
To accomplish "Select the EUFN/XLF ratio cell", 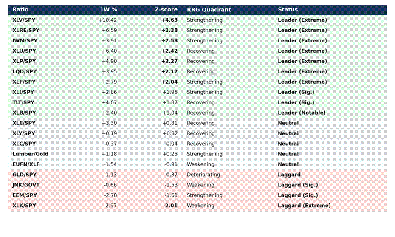I will (26, 164).
